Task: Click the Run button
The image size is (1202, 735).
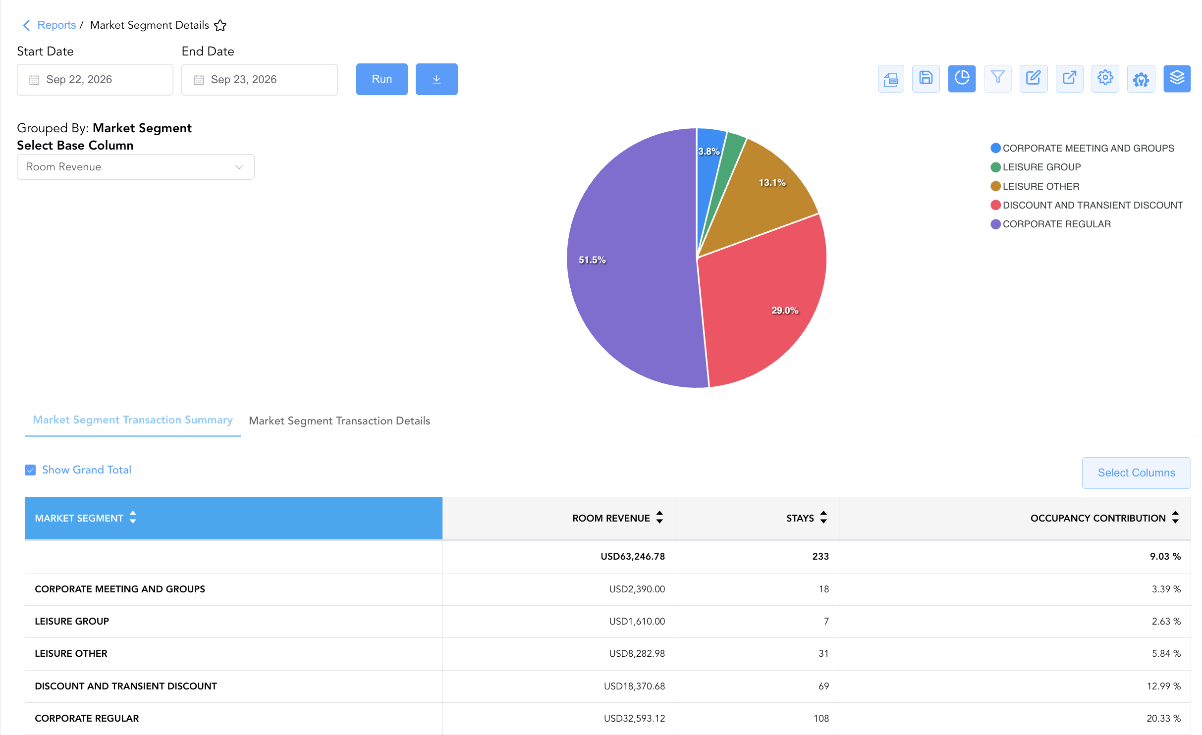Action: point(382,79)
